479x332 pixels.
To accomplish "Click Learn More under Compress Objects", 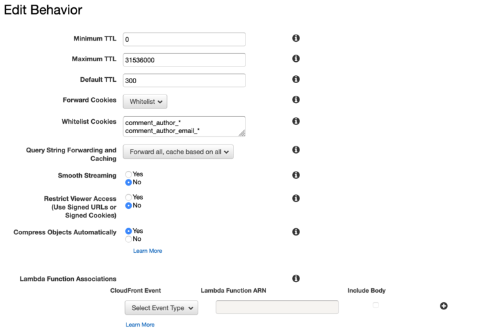I will tap(147, 251).
